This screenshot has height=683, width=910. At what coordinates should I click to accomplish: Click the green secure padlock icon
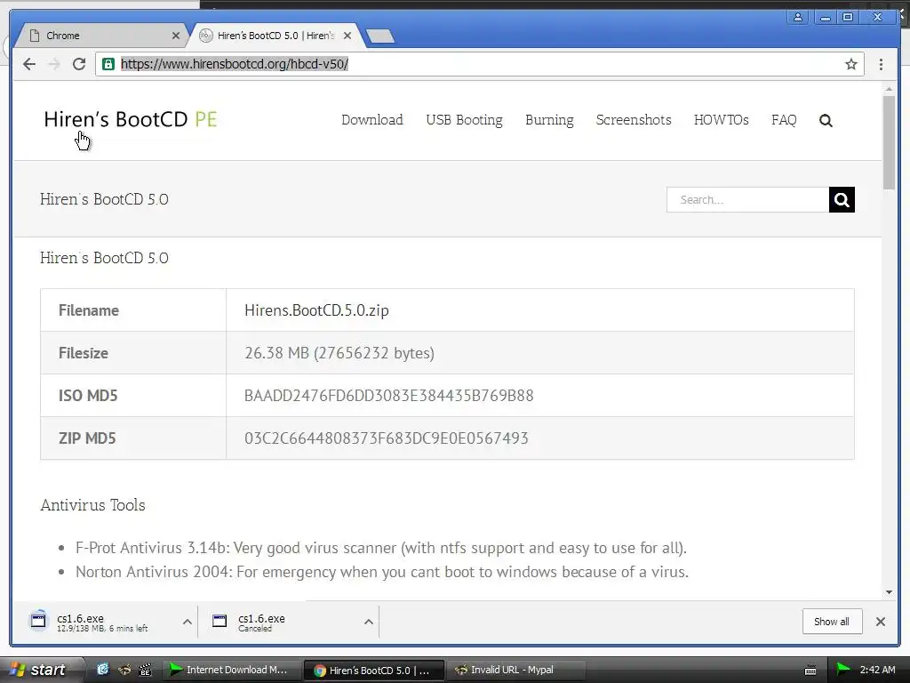108,64
